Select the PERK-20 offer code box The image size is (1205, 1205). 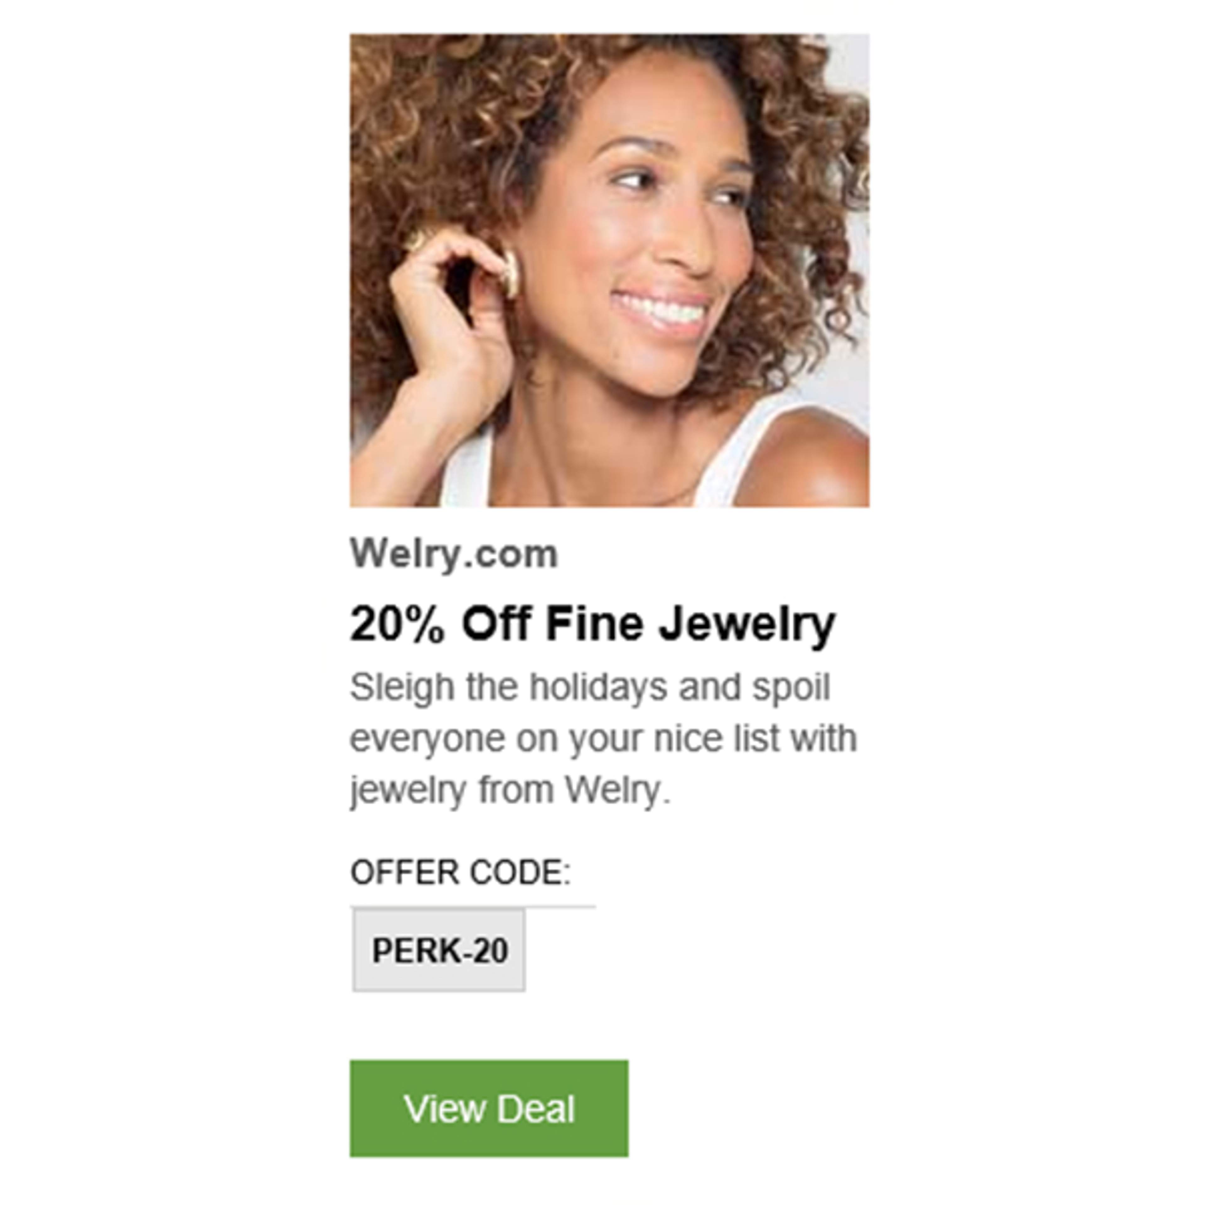(x=439, y=951)
